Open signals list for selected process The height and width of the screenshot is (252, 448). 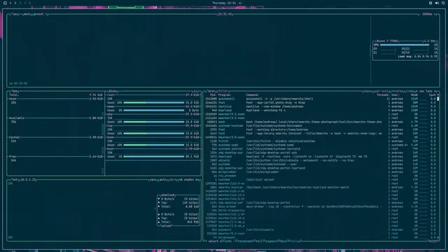[271, 241]
